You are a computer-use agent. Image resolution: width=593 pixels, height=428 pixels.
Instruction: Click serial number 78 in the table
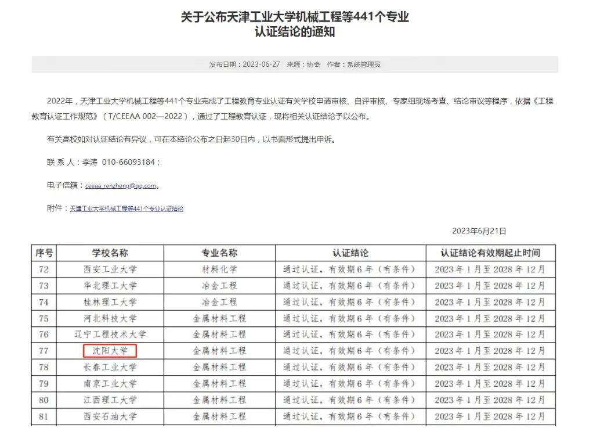[44, 367]
